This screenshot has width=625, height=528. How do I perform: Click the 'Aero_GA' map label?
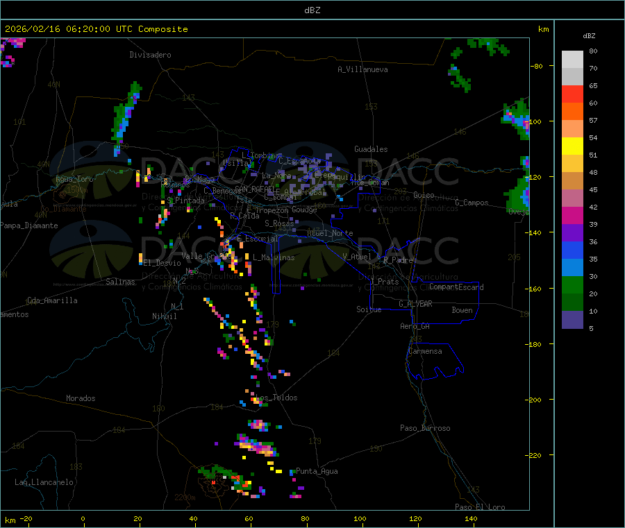click(415, 326)
